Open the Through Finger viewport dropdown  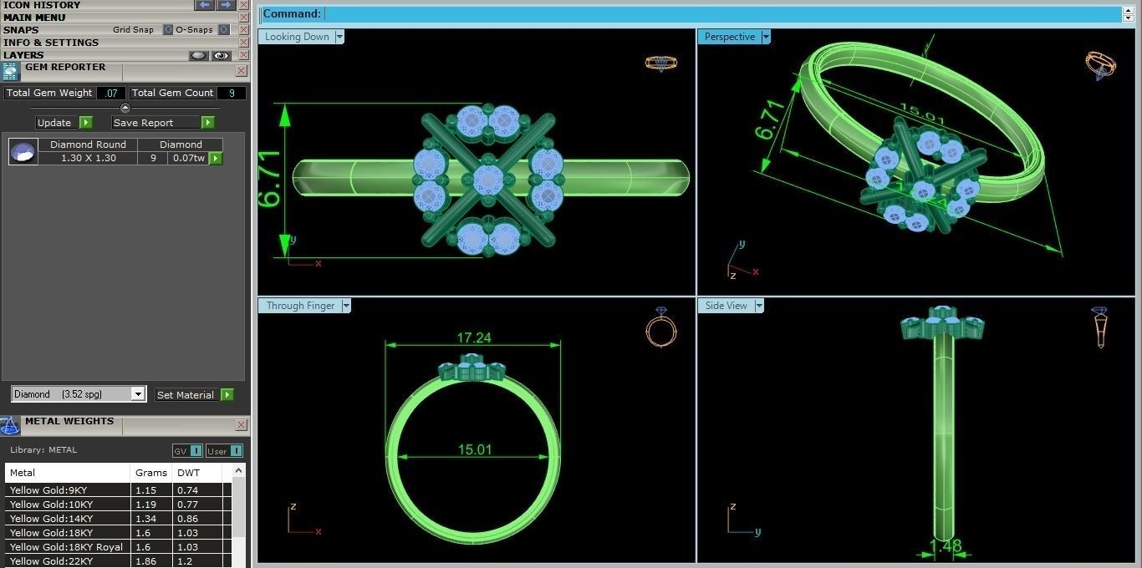coord(346,306)
